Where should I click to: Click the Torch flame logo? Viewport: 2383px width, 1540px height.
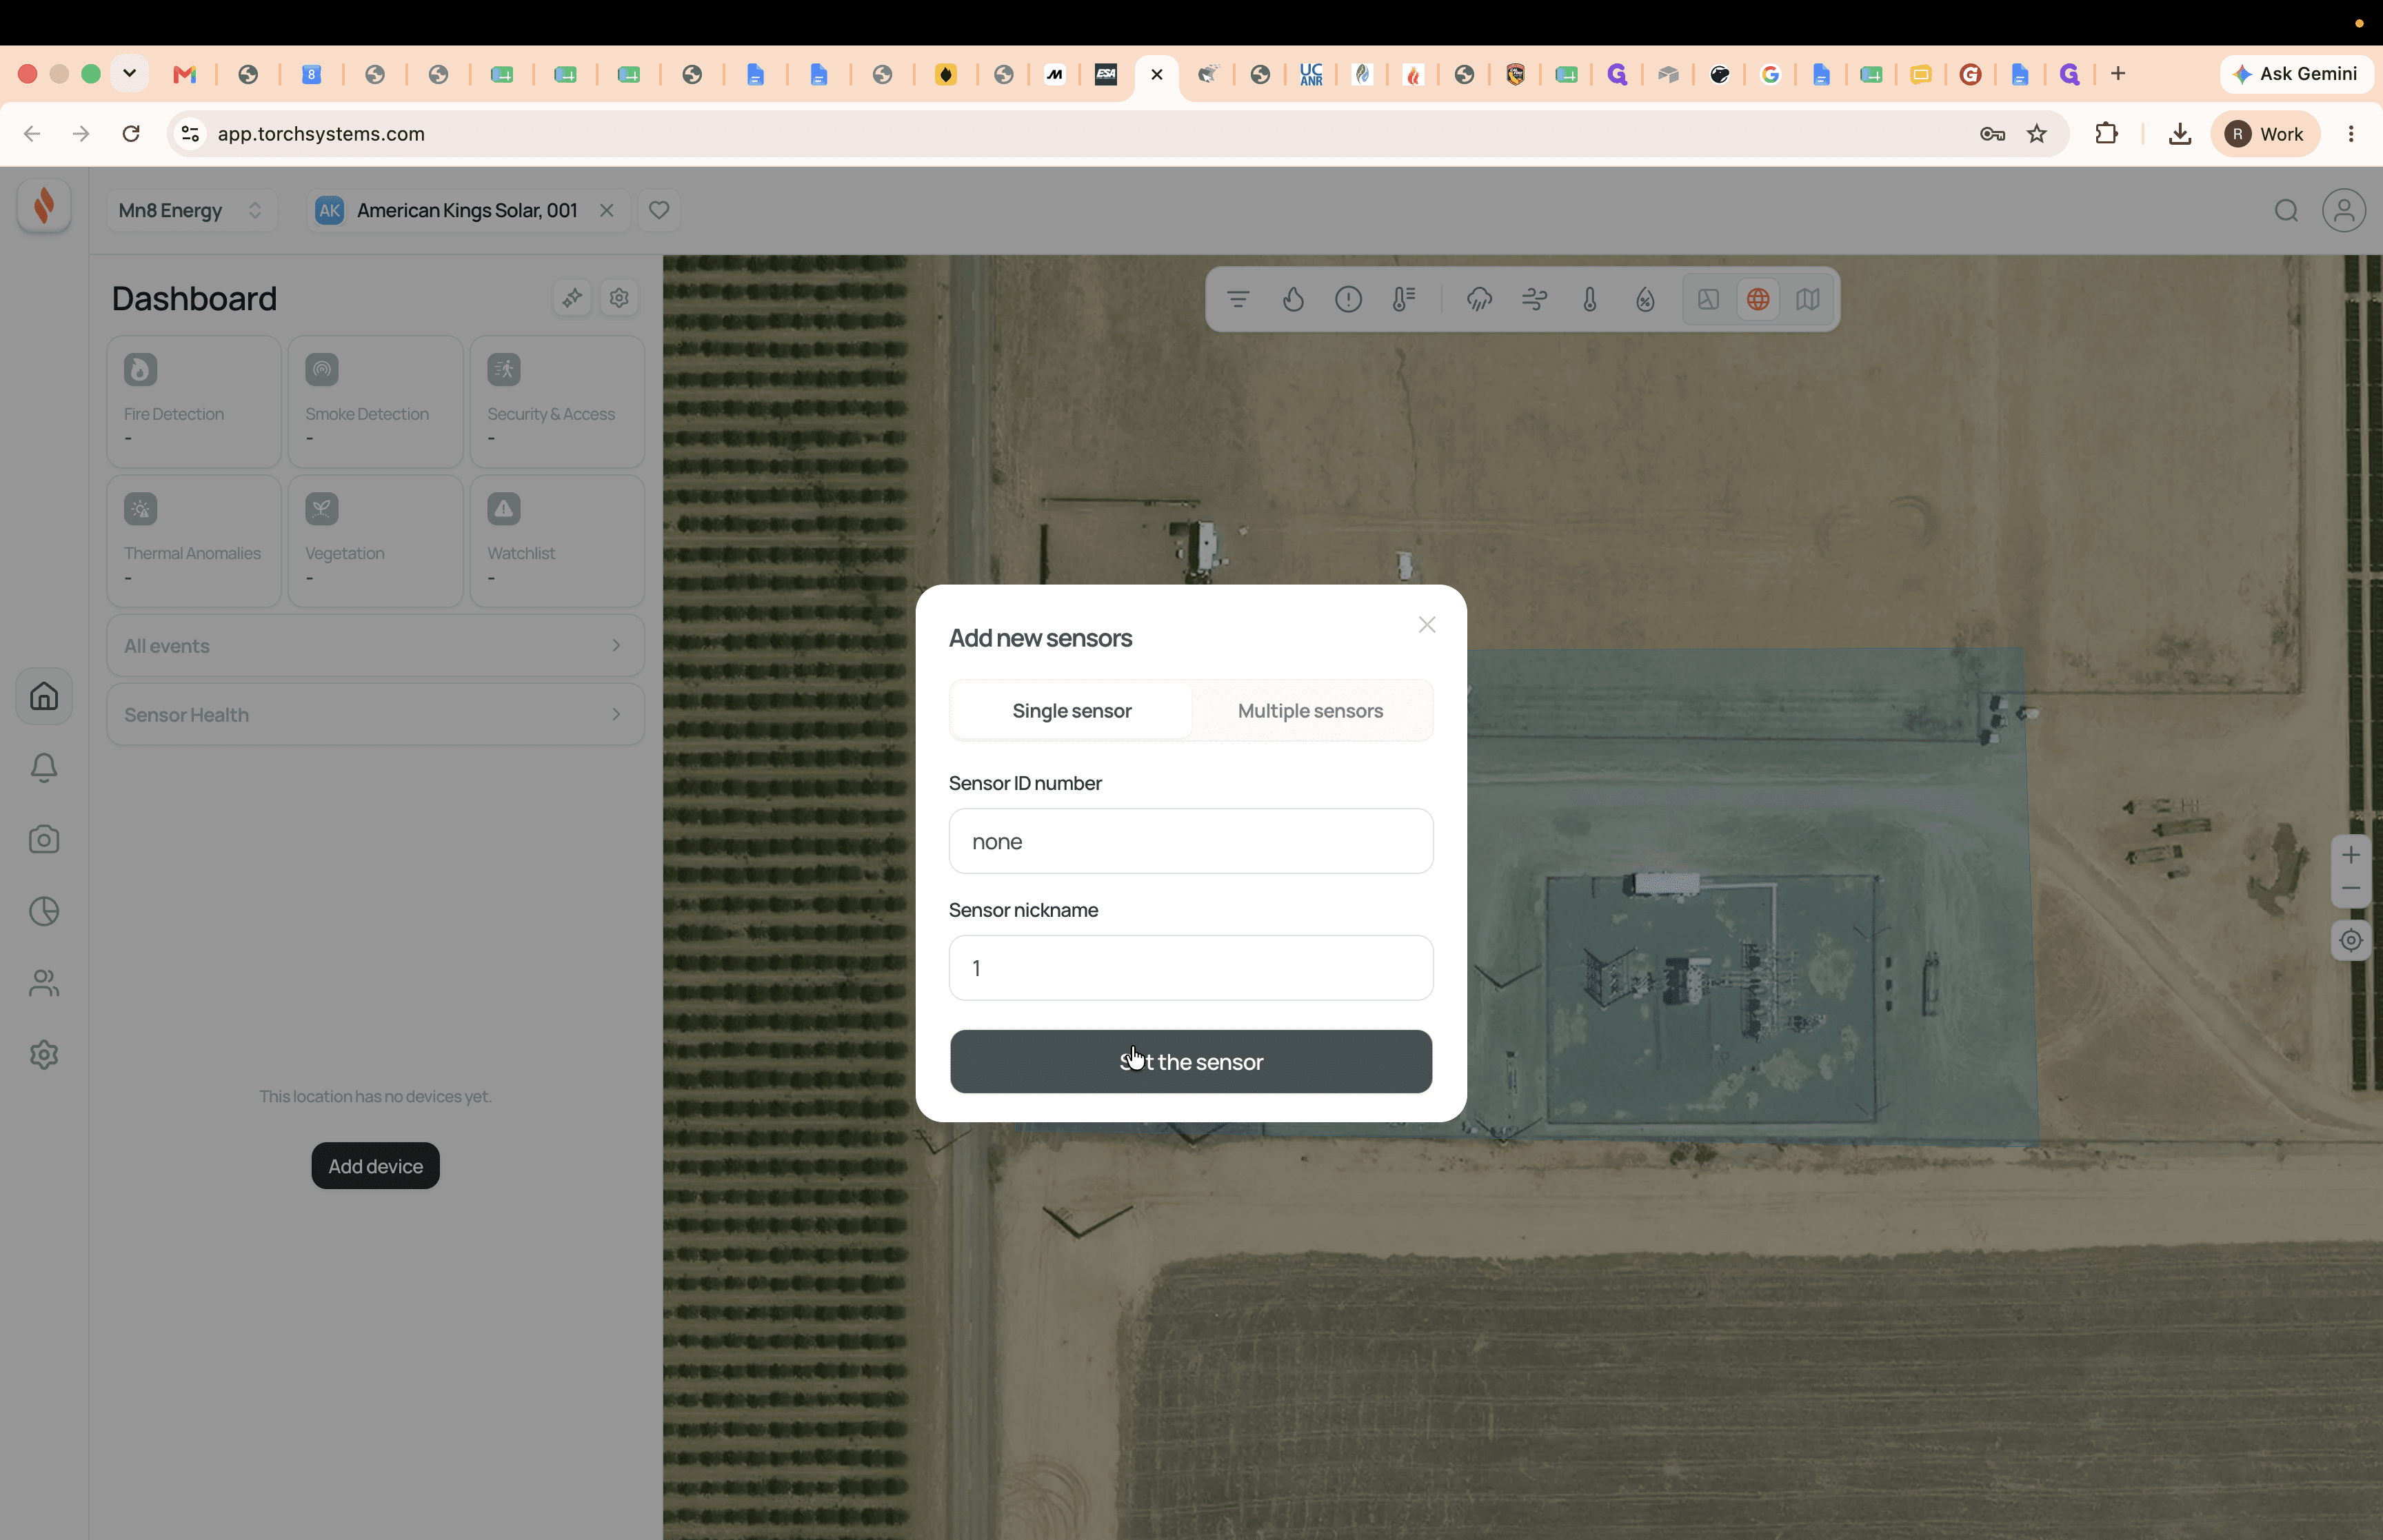(44, 206)
